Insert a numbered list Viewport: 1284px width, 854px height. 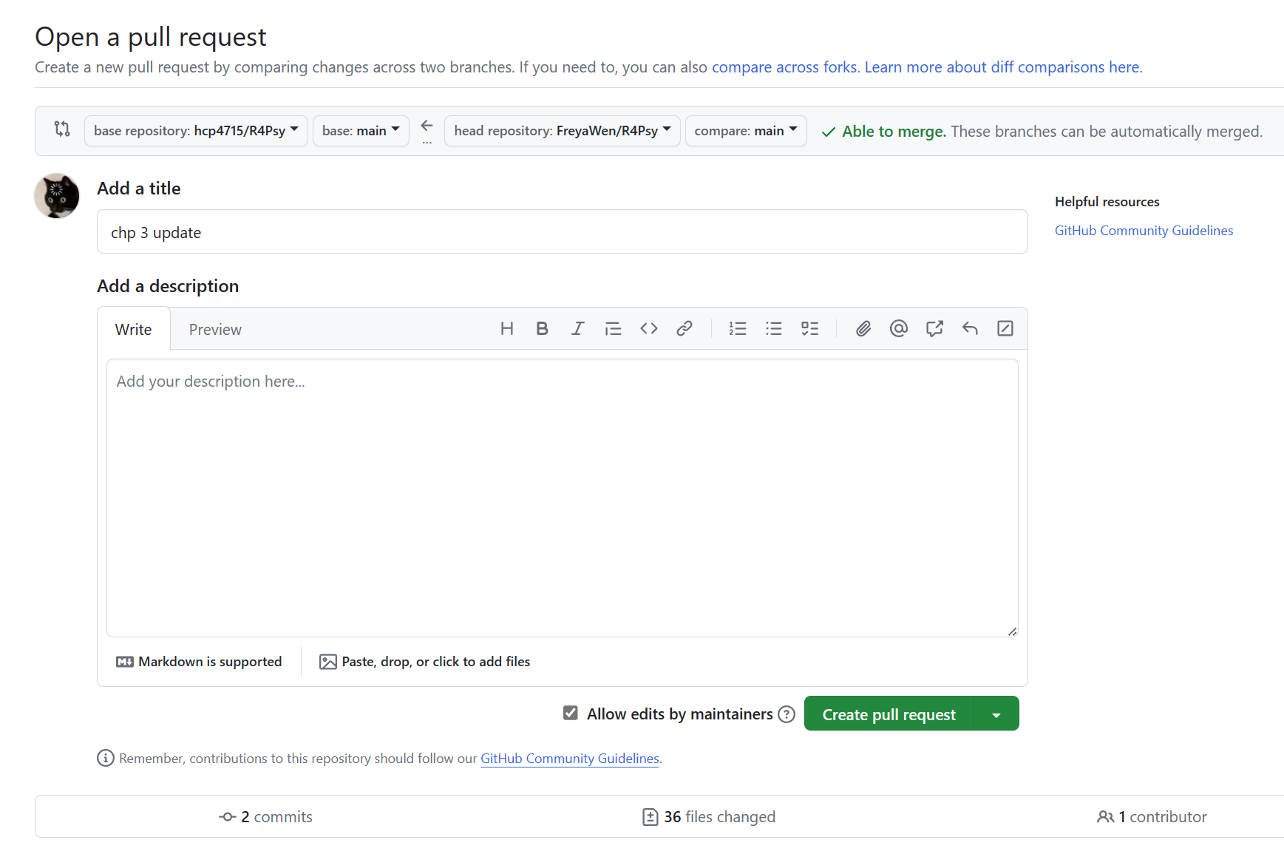(x=738, y=329)
